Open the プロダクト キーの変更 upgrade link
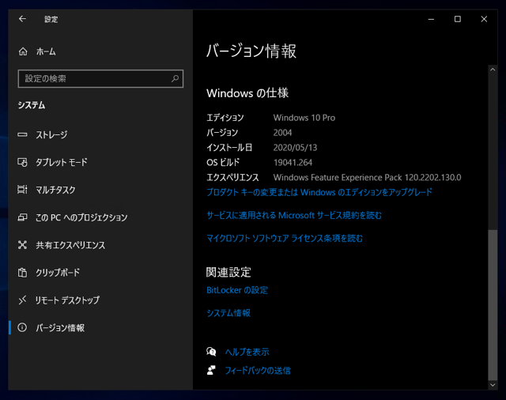506x400 pixels. click(x=319, y=192)
